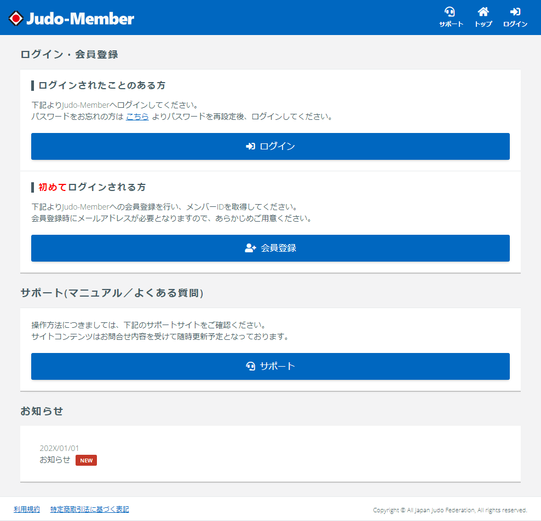The image size is (541, 521).
Task: Open the サポート site button
Action: [x=270, y=366]
